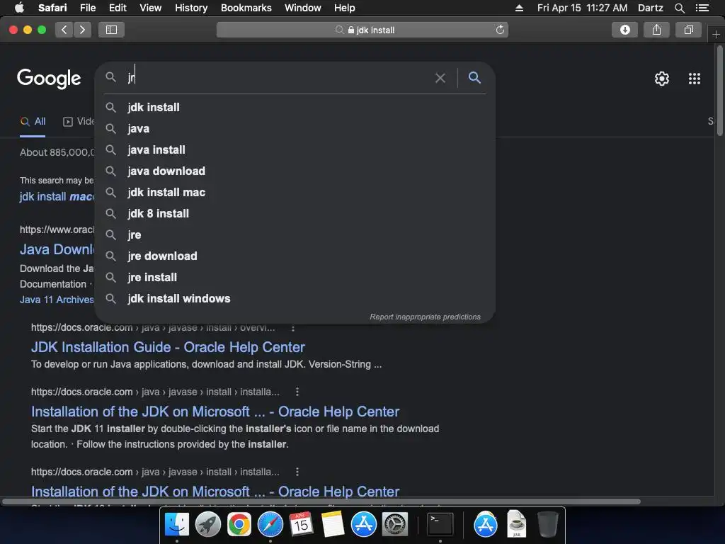Open Finder from the Dock

click(177, 525)
